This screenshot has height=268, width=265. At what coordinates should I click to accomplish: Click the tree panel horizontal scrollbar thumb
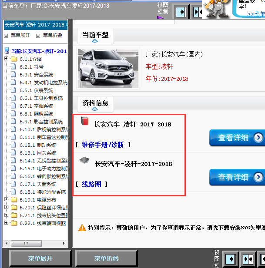click(26, 243)
